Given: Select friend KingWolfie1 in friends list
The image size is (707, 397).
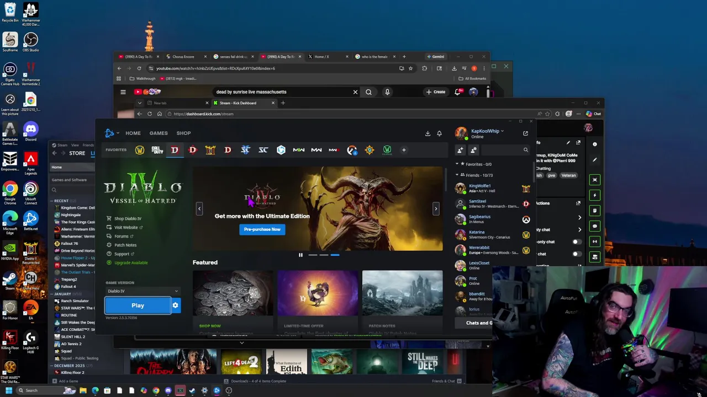Looking at the screenshot, I should 492,189.
